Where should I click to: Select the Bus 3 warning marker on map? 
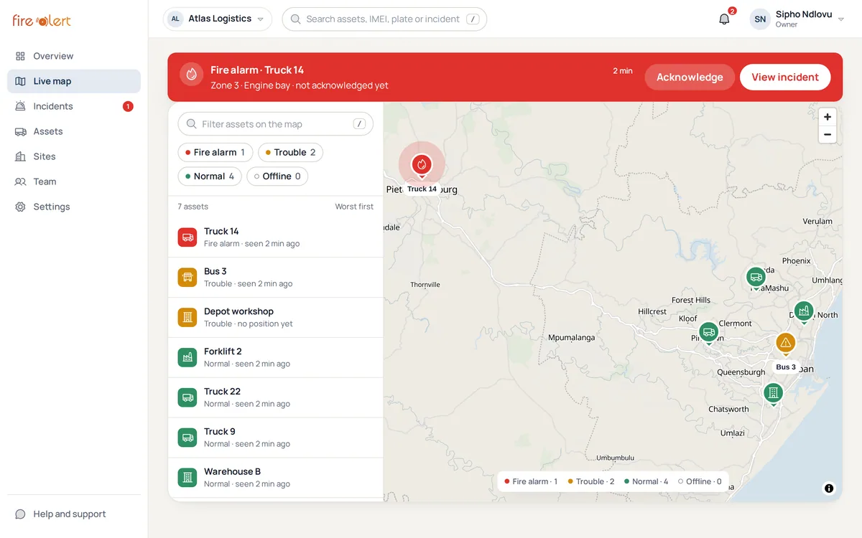click(x=785, y=343)
